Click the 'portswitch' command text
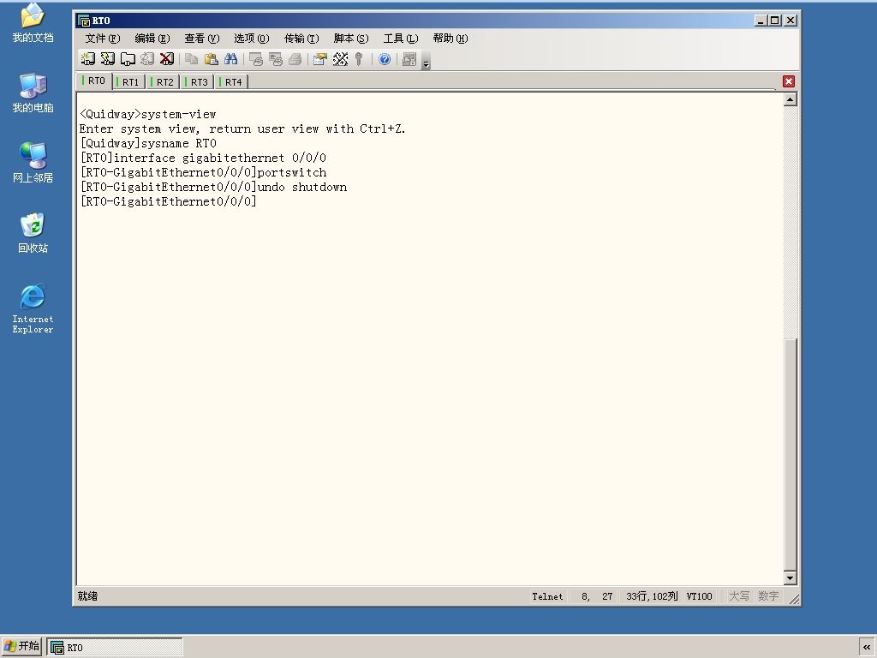The height and width of the screenshot is (658, 877). [292, 172]
